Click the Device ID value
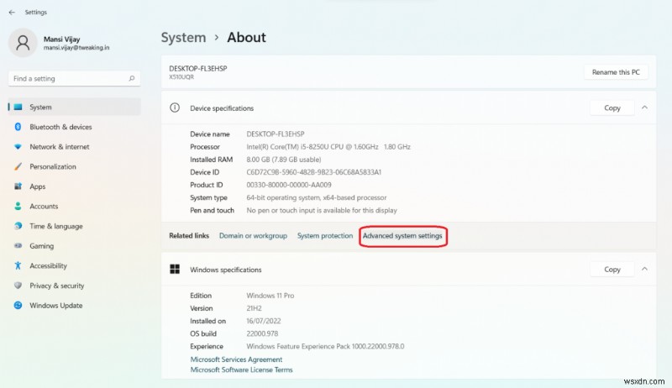The width and height of the screenshot is (672, 388). [x=313, y=172]
